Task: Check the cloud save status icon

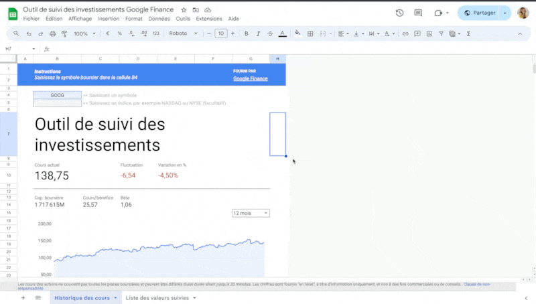Action: 208,10
